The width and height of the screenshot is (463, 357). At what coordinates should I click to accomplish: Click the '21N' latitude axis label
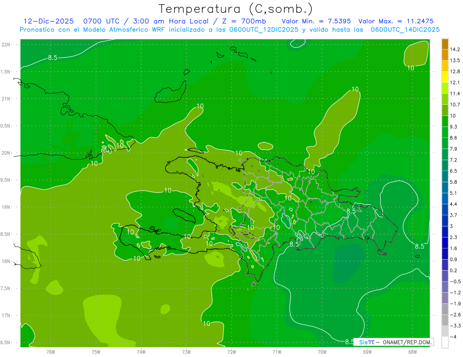point(6,99)
